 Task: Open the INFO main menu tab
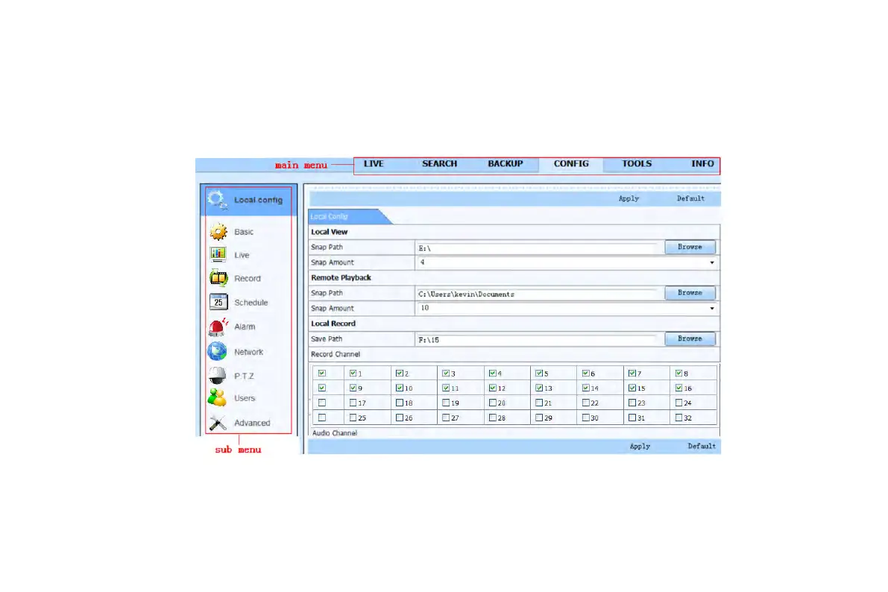click(702, 164)
